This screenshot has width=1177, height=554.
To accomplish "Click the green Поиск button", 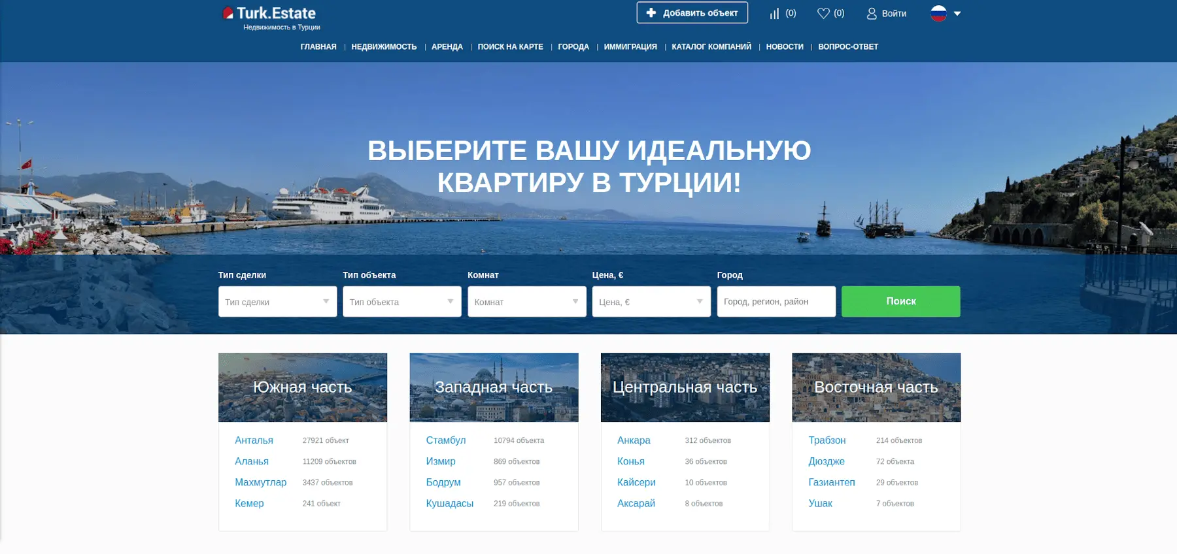I will (901, 302).
